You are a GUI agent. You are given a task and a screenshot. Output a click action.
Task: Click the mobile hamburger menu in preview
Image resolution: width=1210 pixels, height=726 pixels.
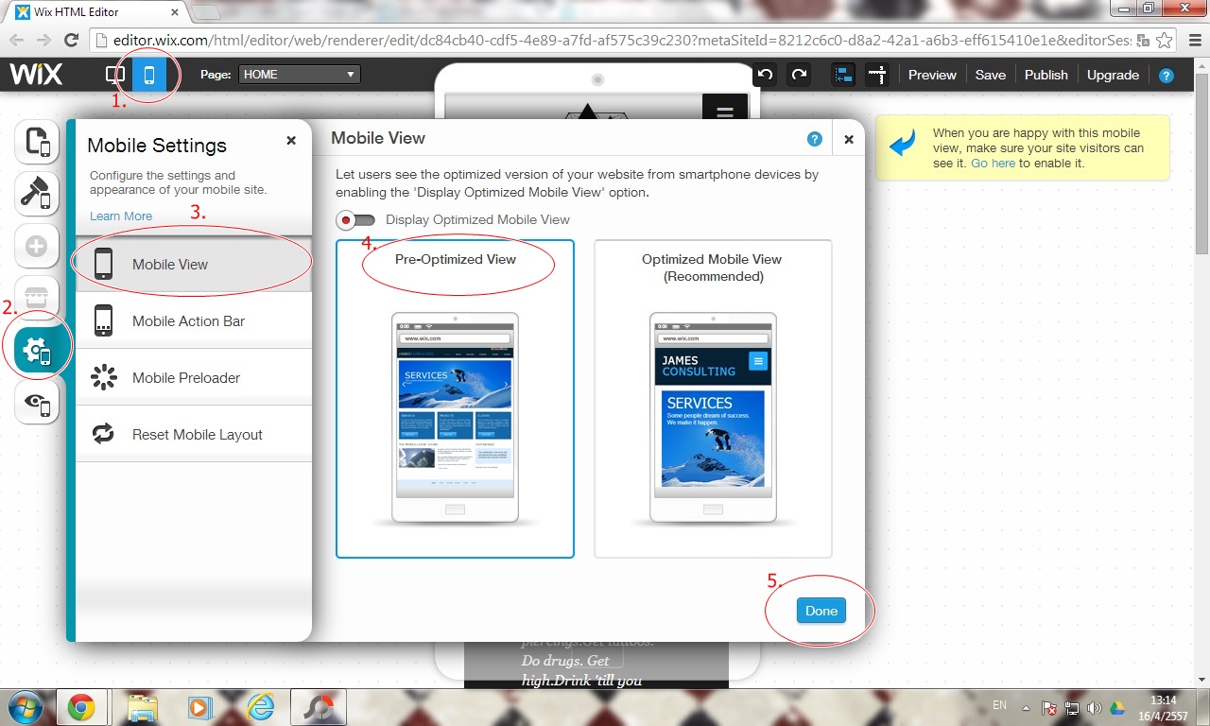(725, 112)
